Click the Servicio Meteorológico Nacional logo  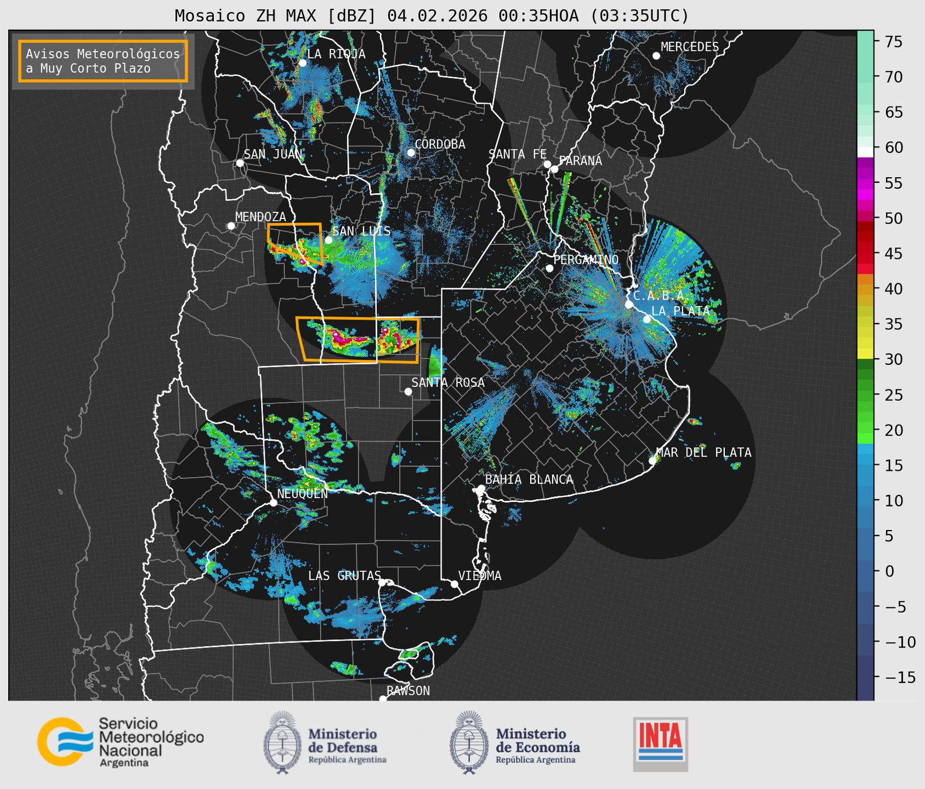pyautogui.click(x=121, y=742)
